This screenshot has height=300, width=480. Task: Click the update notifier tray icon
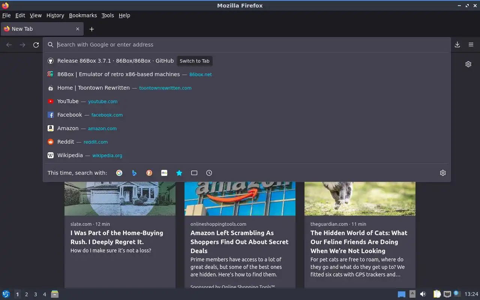(x=457, y=294)
